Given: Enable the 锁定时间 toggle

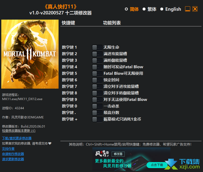Looking at the screenshot, I should (x=97, y=80).
